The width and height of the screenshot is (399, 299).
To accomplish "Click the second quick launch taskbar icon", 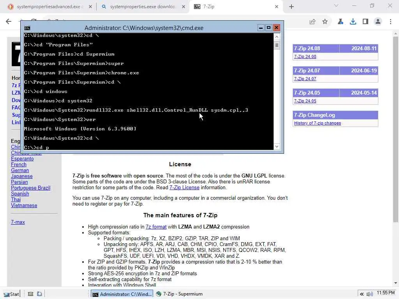I will (39, 294).
